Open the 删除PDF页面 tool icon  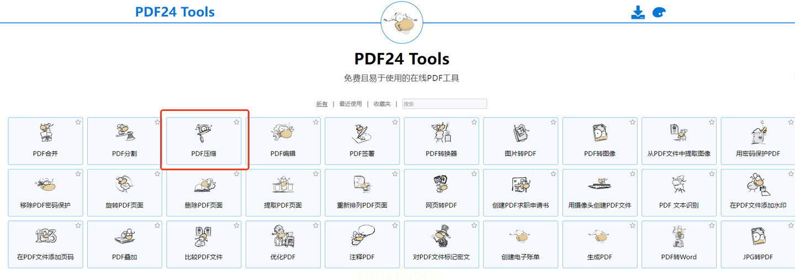click(204, 185)
